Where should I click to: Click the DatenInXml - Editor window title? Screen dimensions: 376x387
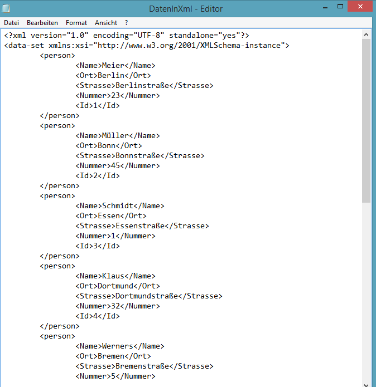186,9
